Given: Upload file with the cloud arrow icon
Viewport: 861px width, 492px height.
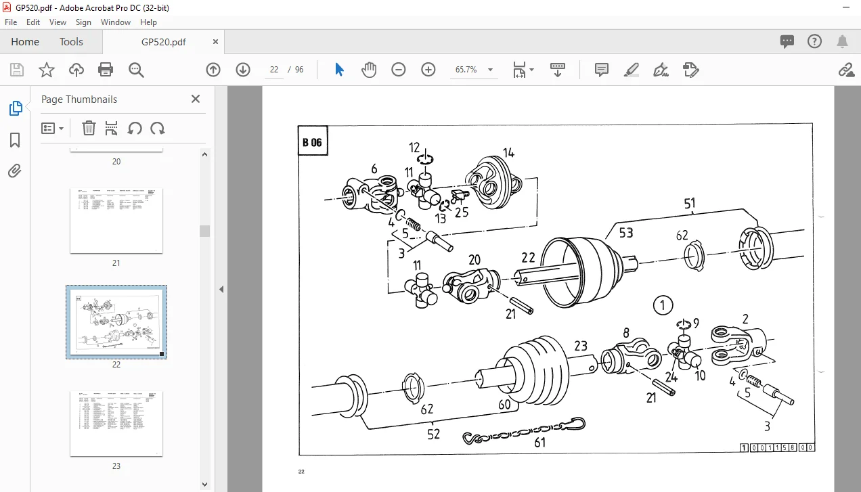Looking at the screenshot, I should 76,70.
